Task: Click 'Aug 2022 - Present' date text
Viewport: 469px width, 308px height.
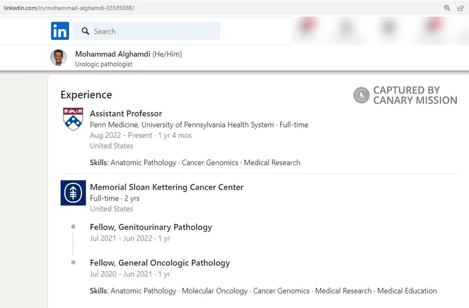Action: point(121,135)
